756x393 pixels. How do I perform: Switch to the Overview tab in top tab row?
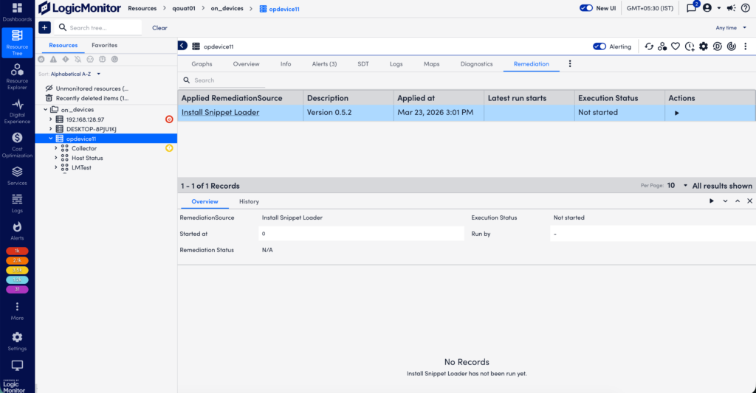[x=246, y=63]
